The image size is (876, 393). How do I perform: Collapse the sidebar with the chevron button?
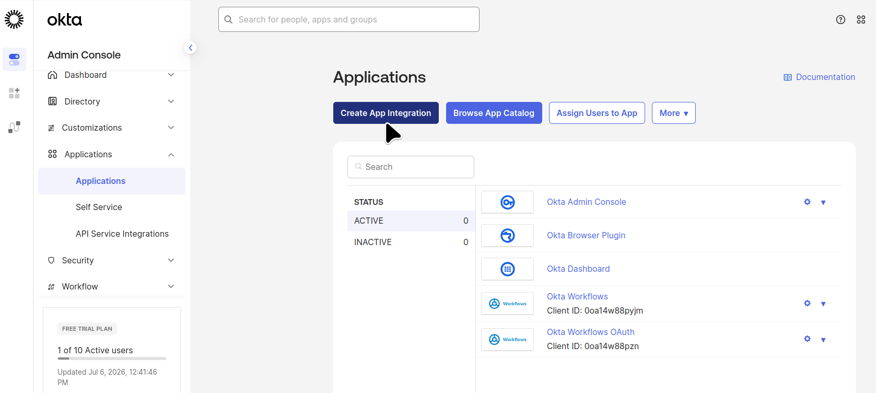pyautogui.click(x=191, y=48)
